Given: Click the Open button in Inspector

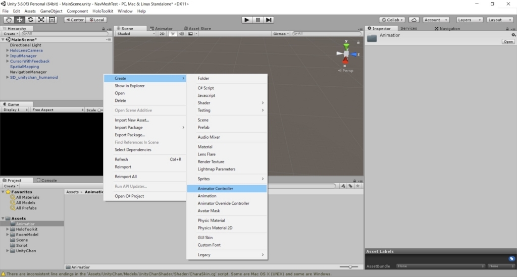Looking at the screenshot, I should (x=508, y=41).
